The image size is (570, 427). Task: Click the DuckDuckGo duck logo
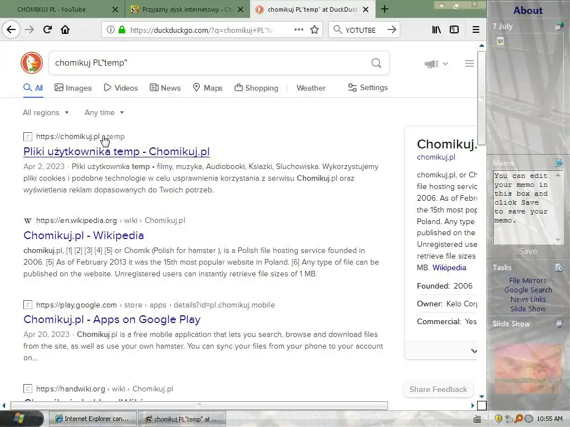coord(32,63)
